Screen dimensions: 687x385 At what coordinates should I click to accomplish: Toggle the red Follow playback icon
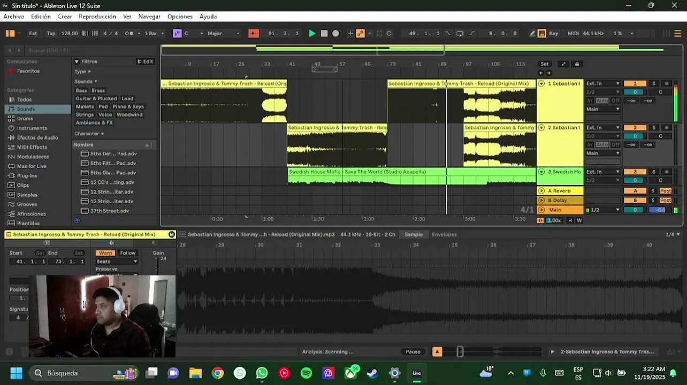click(254, 33)
